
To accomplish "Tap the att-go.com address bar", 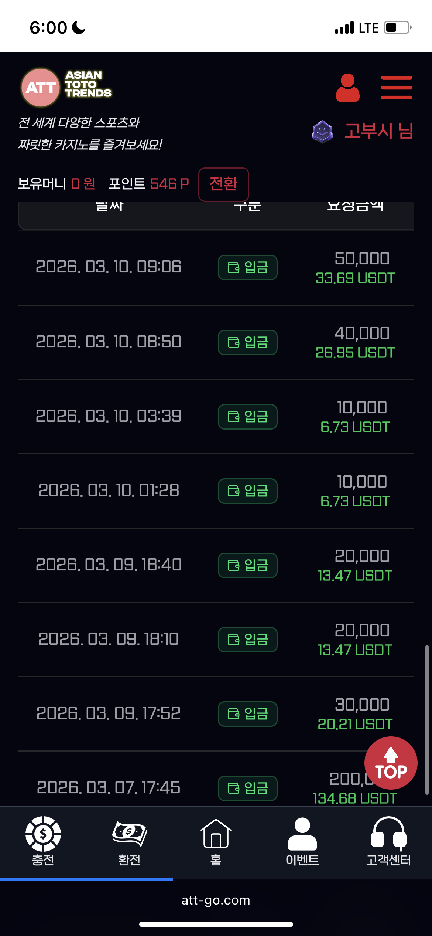I will pos(216,900).
